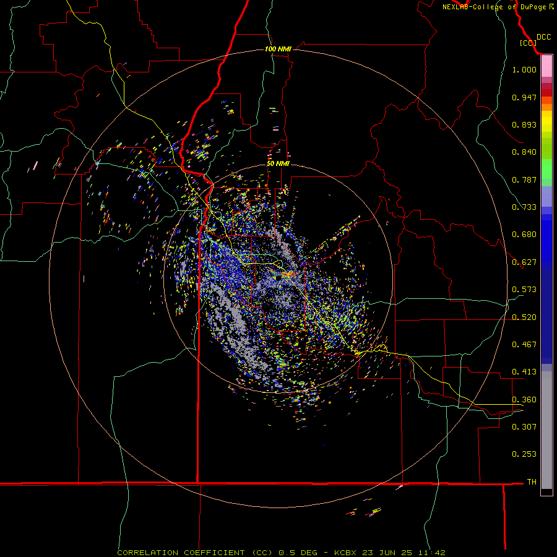Click the 0.947 scale value
The width and height of the screenshot is (557, 557).
pyautogui.click(x=524, y=97)
